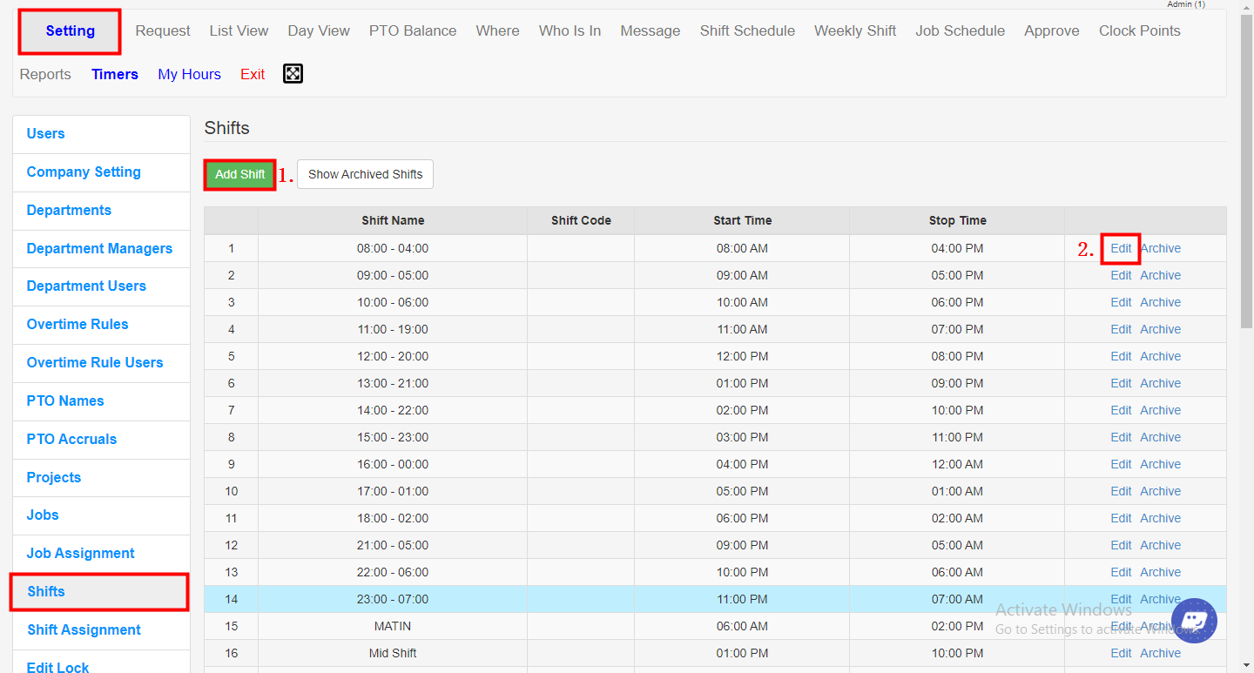
Task: Open the chat support bubble icon
Action: click(1194, 621)
